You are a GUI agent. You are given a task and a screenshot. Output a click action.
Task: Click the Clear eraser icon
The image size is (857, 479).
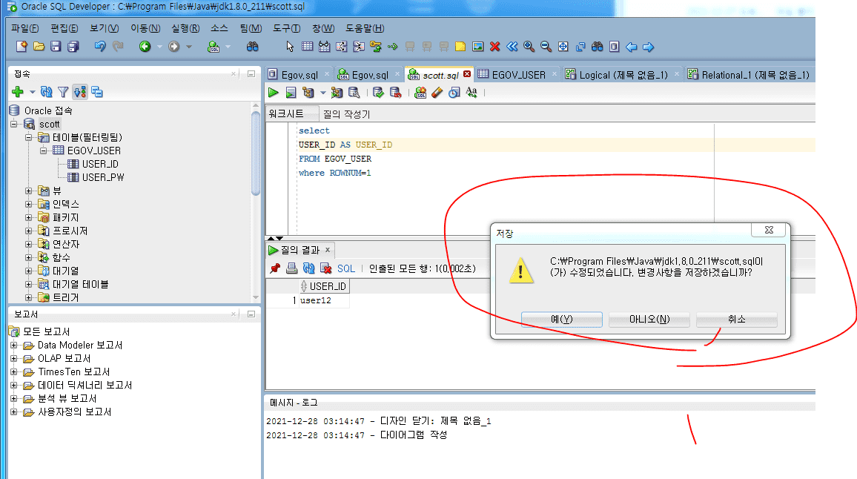coord(437,93)
